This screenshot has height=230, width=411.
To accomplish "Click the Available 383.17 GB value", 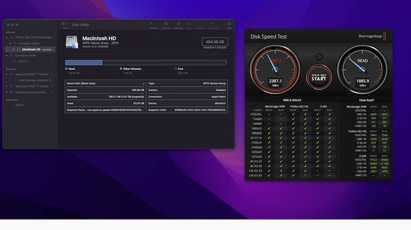I will click(126, 97).
